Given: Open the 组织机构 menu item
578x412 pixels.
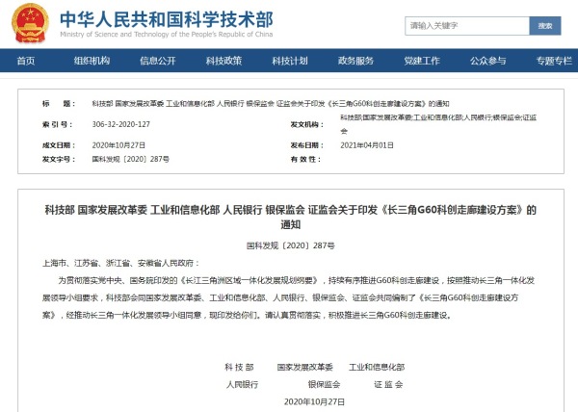Looking at the screenshot, I should (x=92, y=61).
